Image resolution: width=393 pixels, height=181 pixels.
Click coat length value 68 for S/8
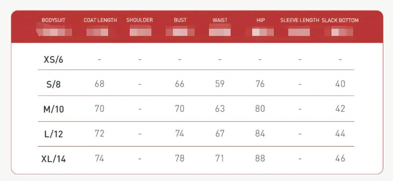(99, 84)
